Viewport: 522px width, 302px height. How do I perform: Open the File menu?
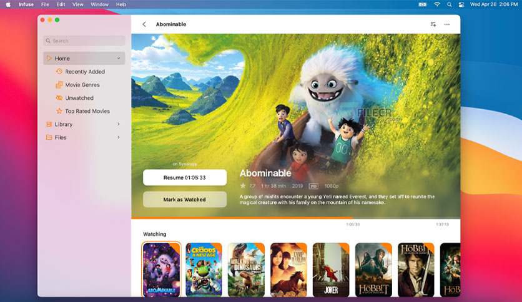point(45,4)
